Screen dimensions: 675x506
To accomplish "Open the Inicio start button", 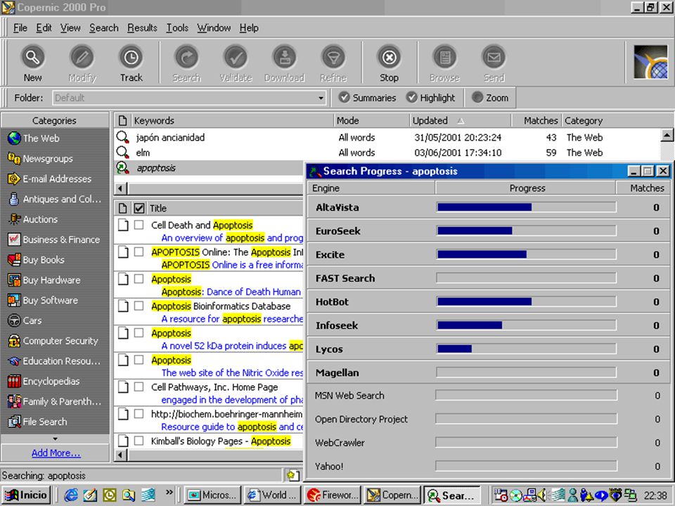I will (27, 495).
